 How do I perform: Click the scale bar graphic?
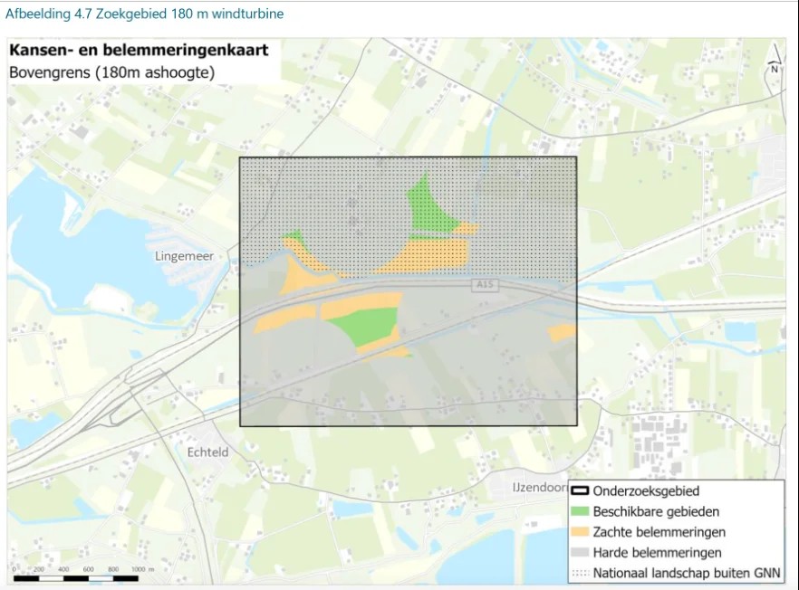[76, 578]
